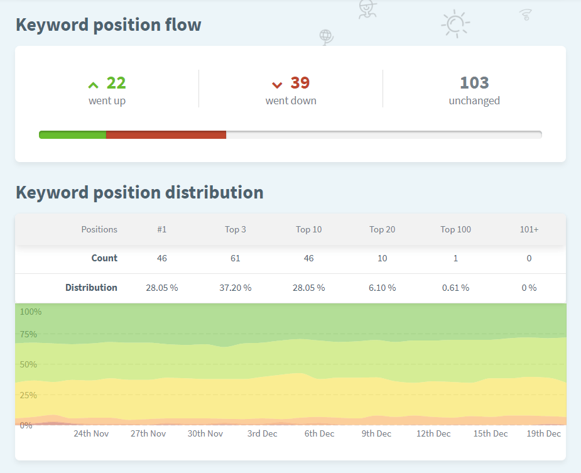Screen dimensions: 581x473
Task: Click the wifi signal doodle icon
Action: 526,14
